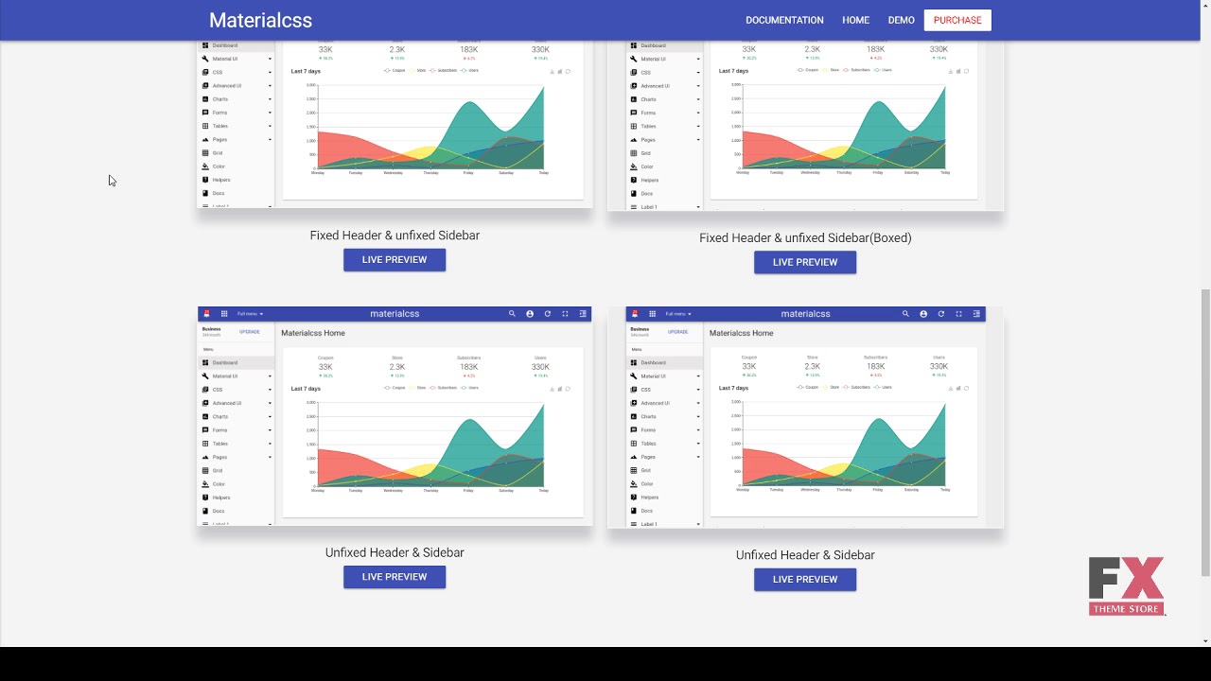Click the Tables icon in Boxed preview sidebar
1211x681 pixels.
pyautogui.click(x=633, y=126)
